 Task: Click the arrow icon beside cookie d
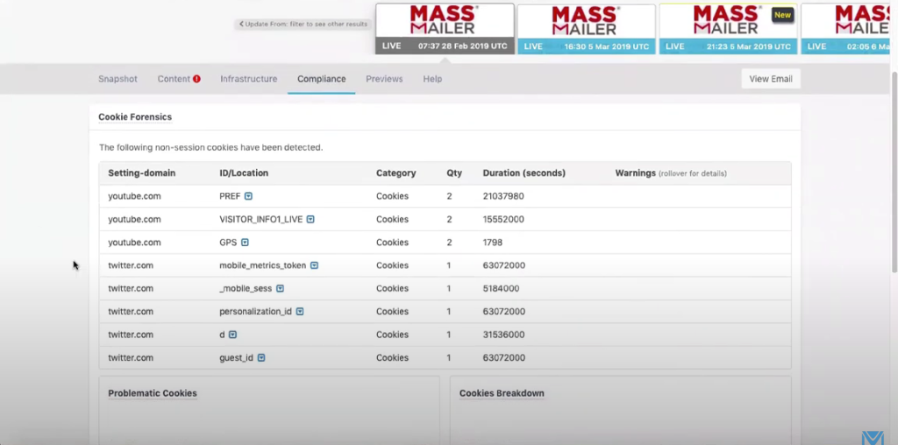pyautogui.click(x=232, y=335)
